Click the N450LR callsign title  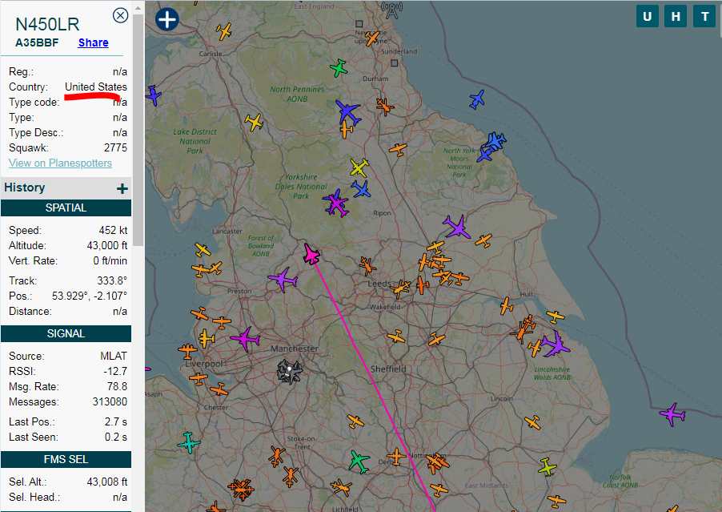(x=47, y=24)
